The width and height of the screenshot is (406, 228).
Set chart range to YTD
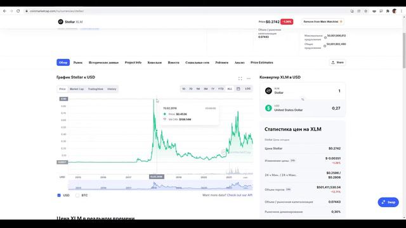pos(221,89)
